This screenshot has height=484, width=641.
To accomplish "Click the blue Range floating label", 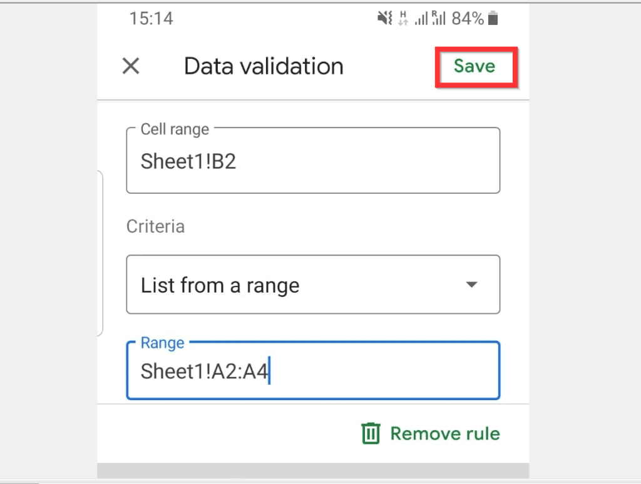I will pos(162,343).
